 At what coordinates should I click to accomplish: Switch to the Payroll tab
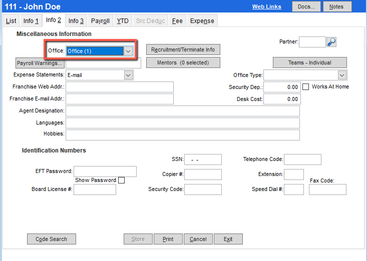click(100, 21)
